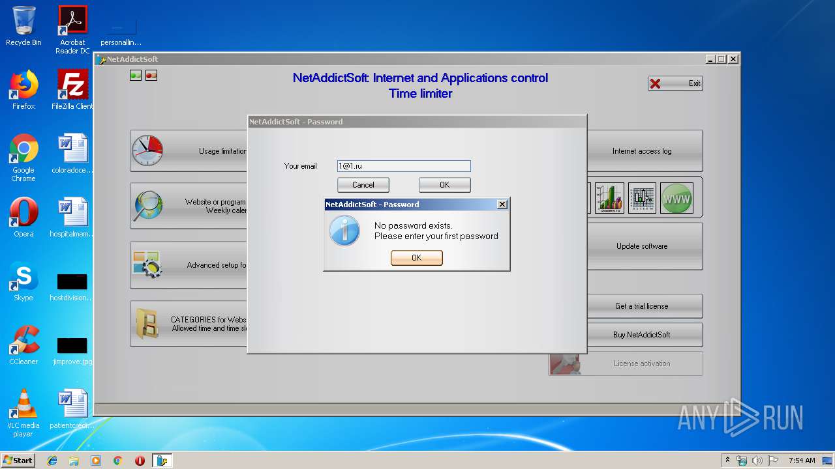Screen dimensions: 835x469
Task: Launch Firefox from desktop
Action: tap(23, 90)
